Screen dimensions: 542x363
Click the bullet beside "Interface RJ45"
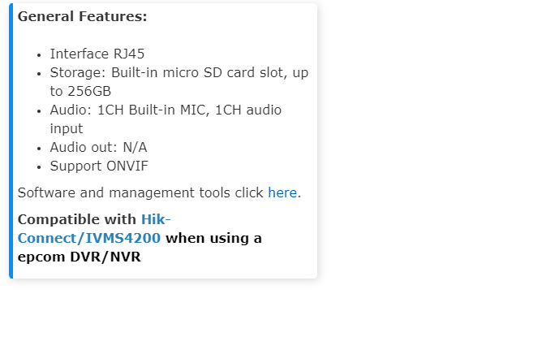coord(40,54)
